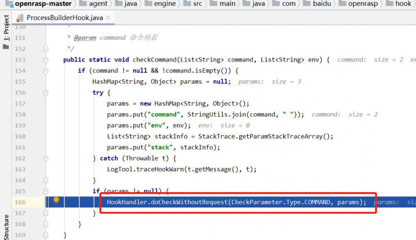Click the "command" string literal on line 158
Viewport: 416px width, 240px height.
(x=163, y=114)
